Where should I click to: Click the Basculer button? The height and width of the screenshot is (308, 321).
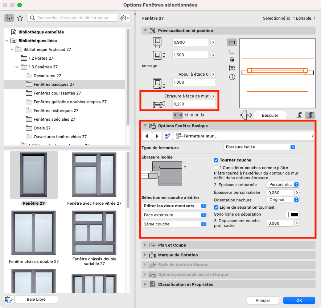[x=270, y=115]
